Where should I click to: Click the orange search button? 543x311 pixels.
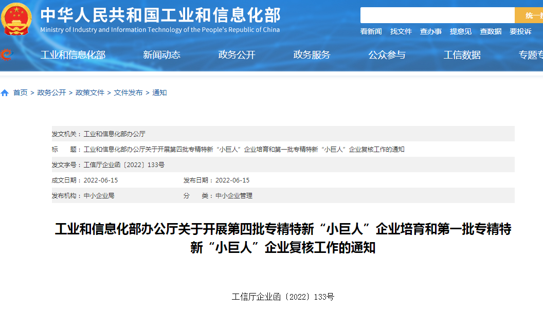click(529, 15)
